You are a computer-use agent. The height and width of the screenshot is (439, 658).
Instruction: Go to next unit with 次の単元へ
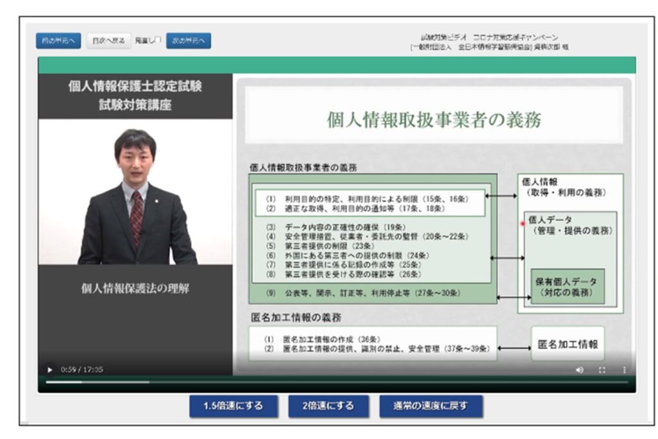(189, 40)
